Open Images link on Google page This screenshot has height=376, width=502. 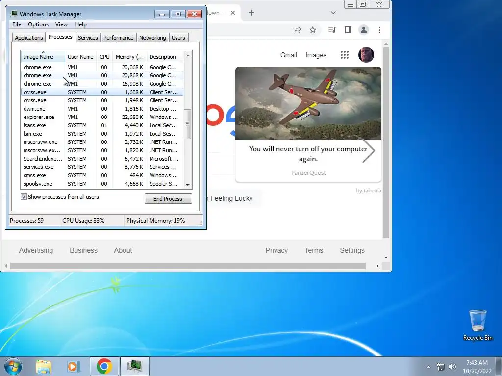coord(316,55)
